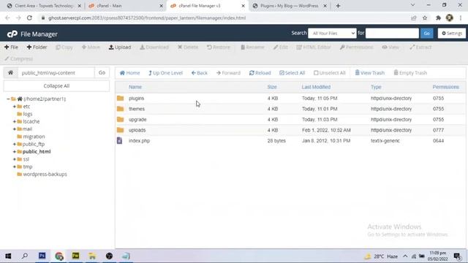Open the HTML Editor tool
Viewport: 468px width, 263px height.
(x=314, y=47)
